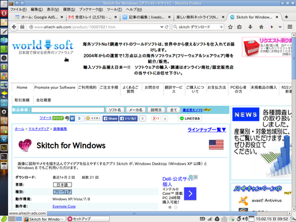Click the Facebook いいね! like button
This screenshot has height=222, width=296.
pos(128,118)
